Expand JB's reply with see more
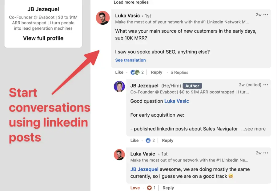This screenshot has width=277, height=191. coord(253,129)
